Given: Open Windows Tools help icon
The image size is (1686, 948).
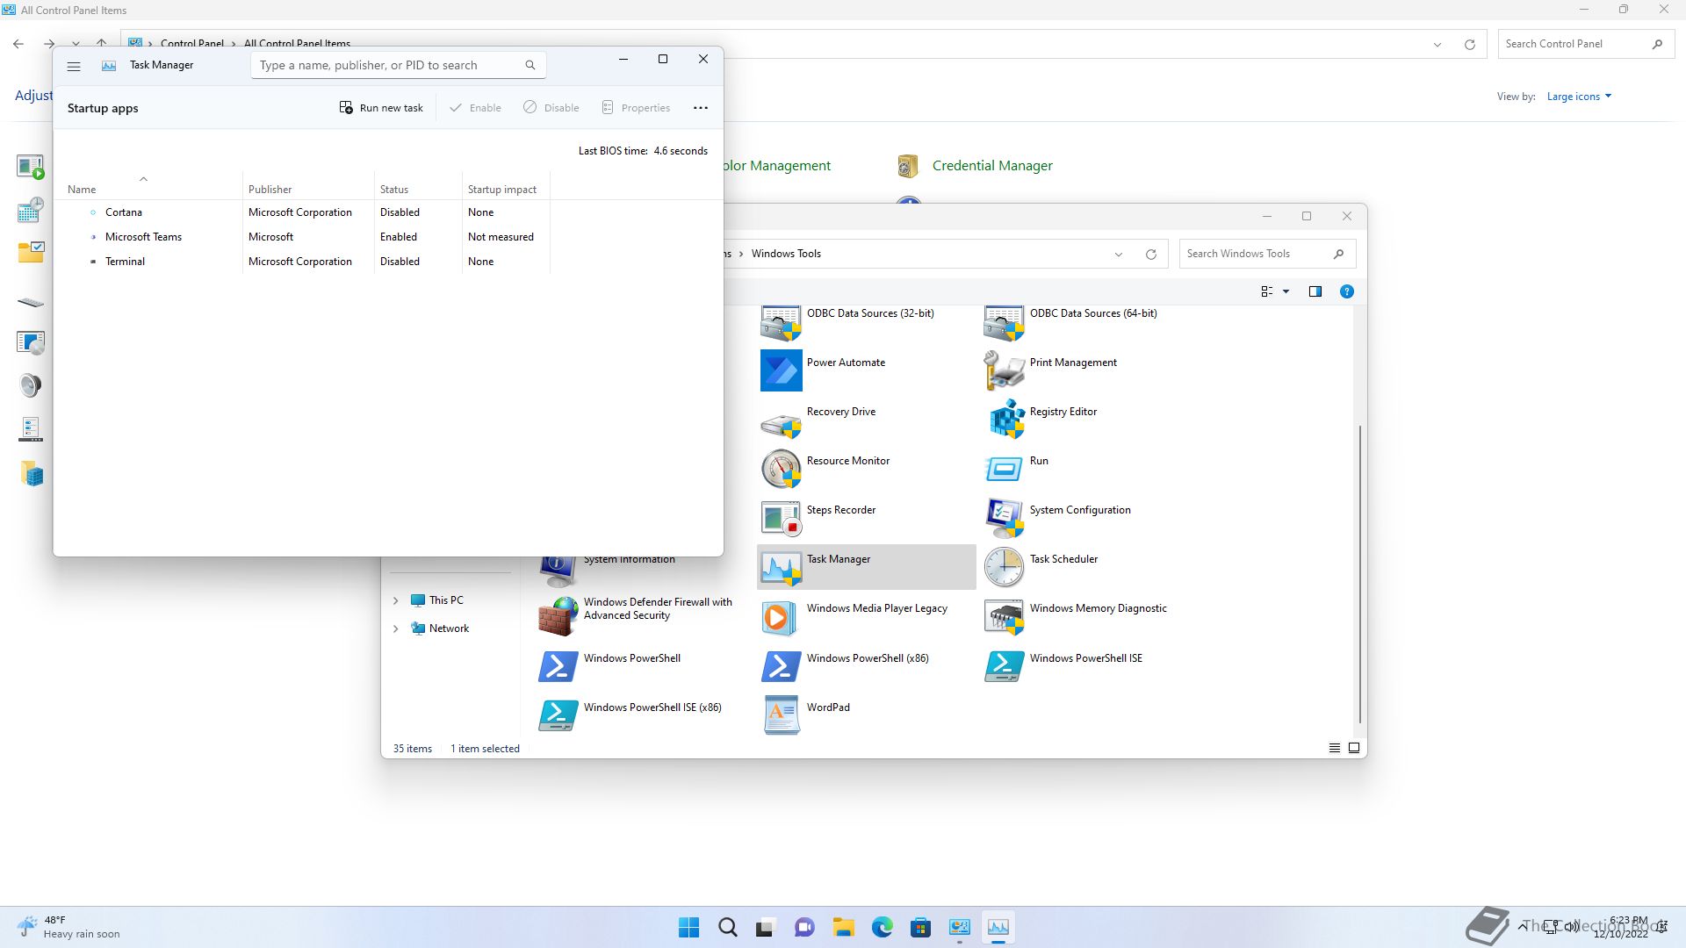Looking at the screenshot, I should click(1346, 291).
